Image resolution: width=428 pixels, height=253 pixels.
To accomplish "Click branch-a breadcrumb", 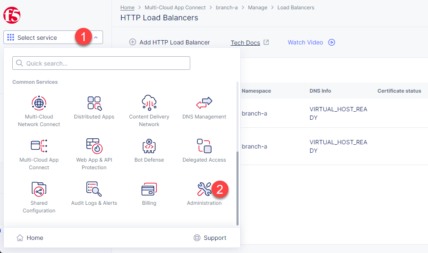I will 227,8.
